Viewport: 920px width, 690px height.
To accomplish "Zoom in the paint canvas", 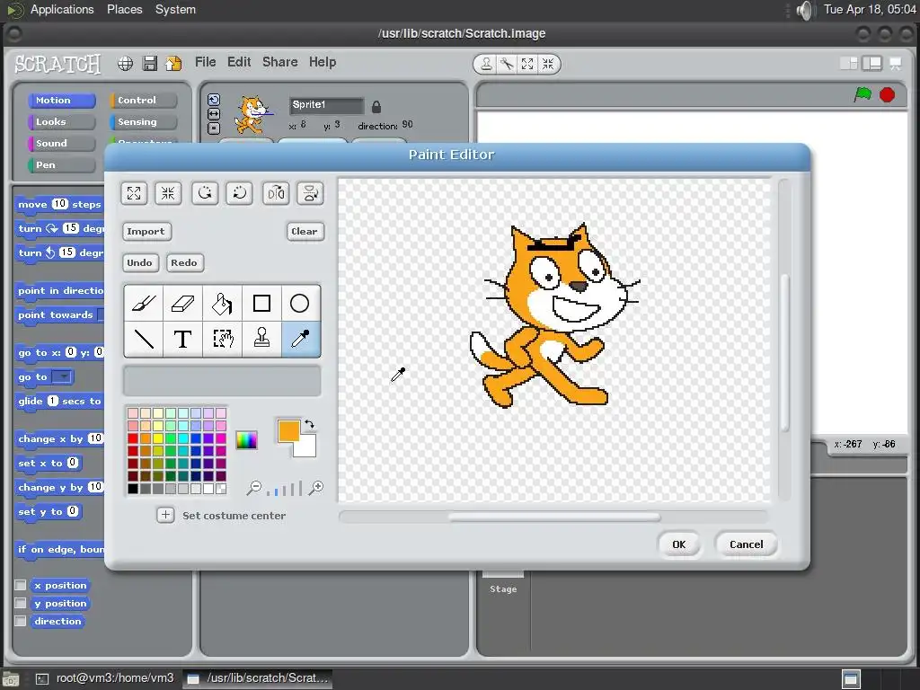I will [x=316, y=488].
